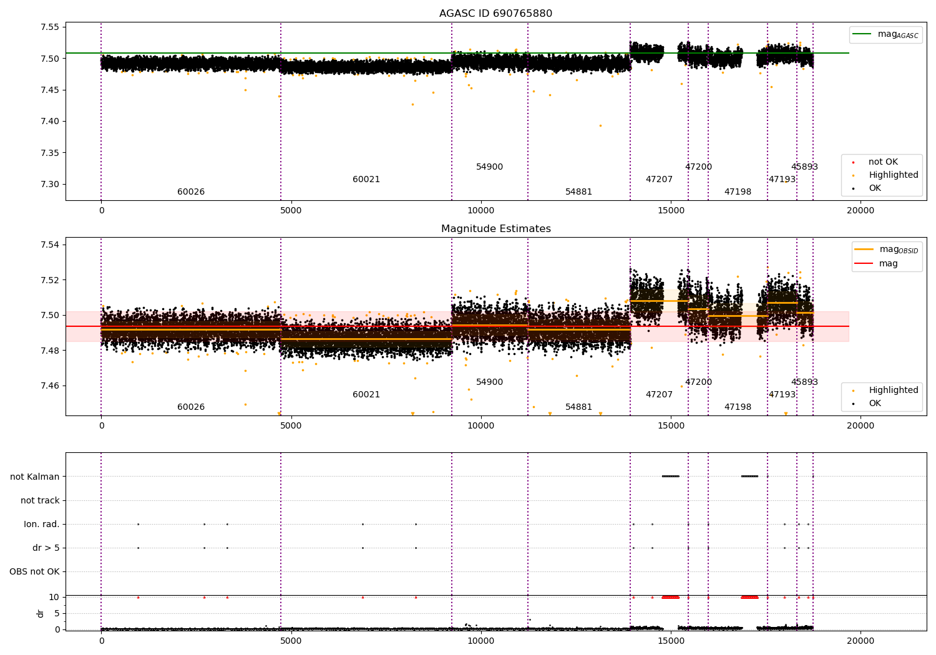Screen dimensions: 936x655
Task: Click OBSID label 47200 in Magnitude Estimates plot
Action: pos(698,382)
